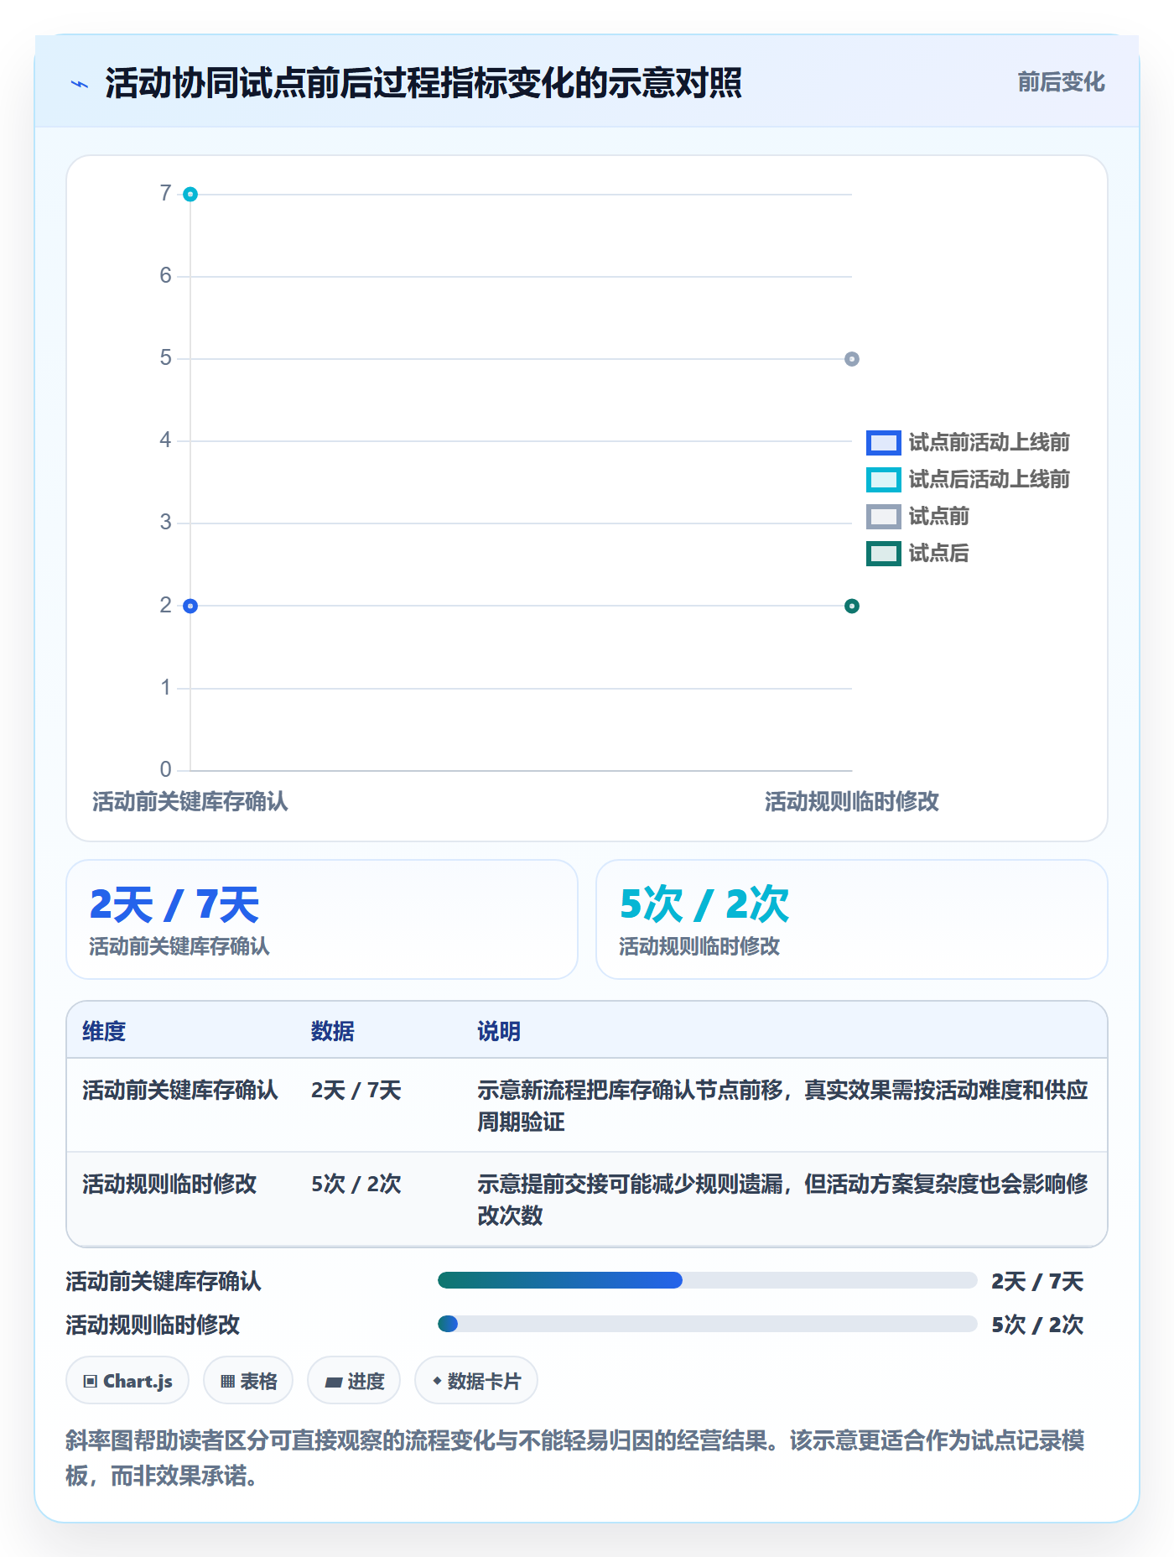Toggle the 试点前 grey legend swatch
Screen dimensions: 1174x1557
tap(883, 516)
